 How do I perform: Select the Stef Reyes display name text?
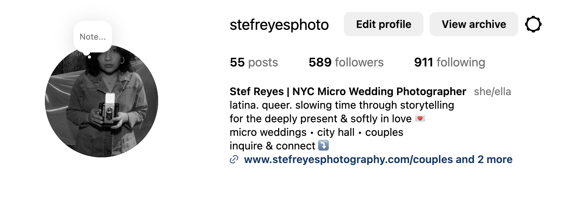(x=348, y=92)
